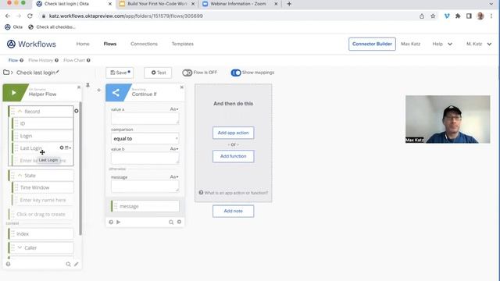Click the Add note button
The image size is (500, 281).
[234, 211]
